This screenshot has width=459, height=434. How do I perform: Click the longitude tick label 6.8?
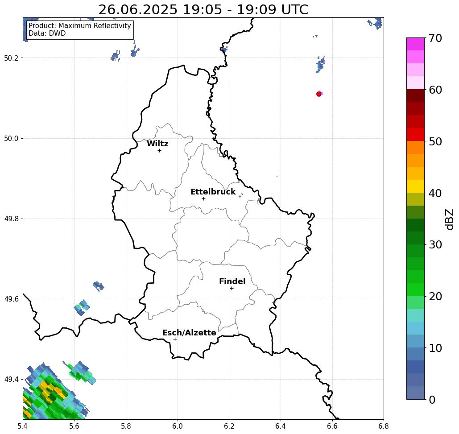point(384,426)
